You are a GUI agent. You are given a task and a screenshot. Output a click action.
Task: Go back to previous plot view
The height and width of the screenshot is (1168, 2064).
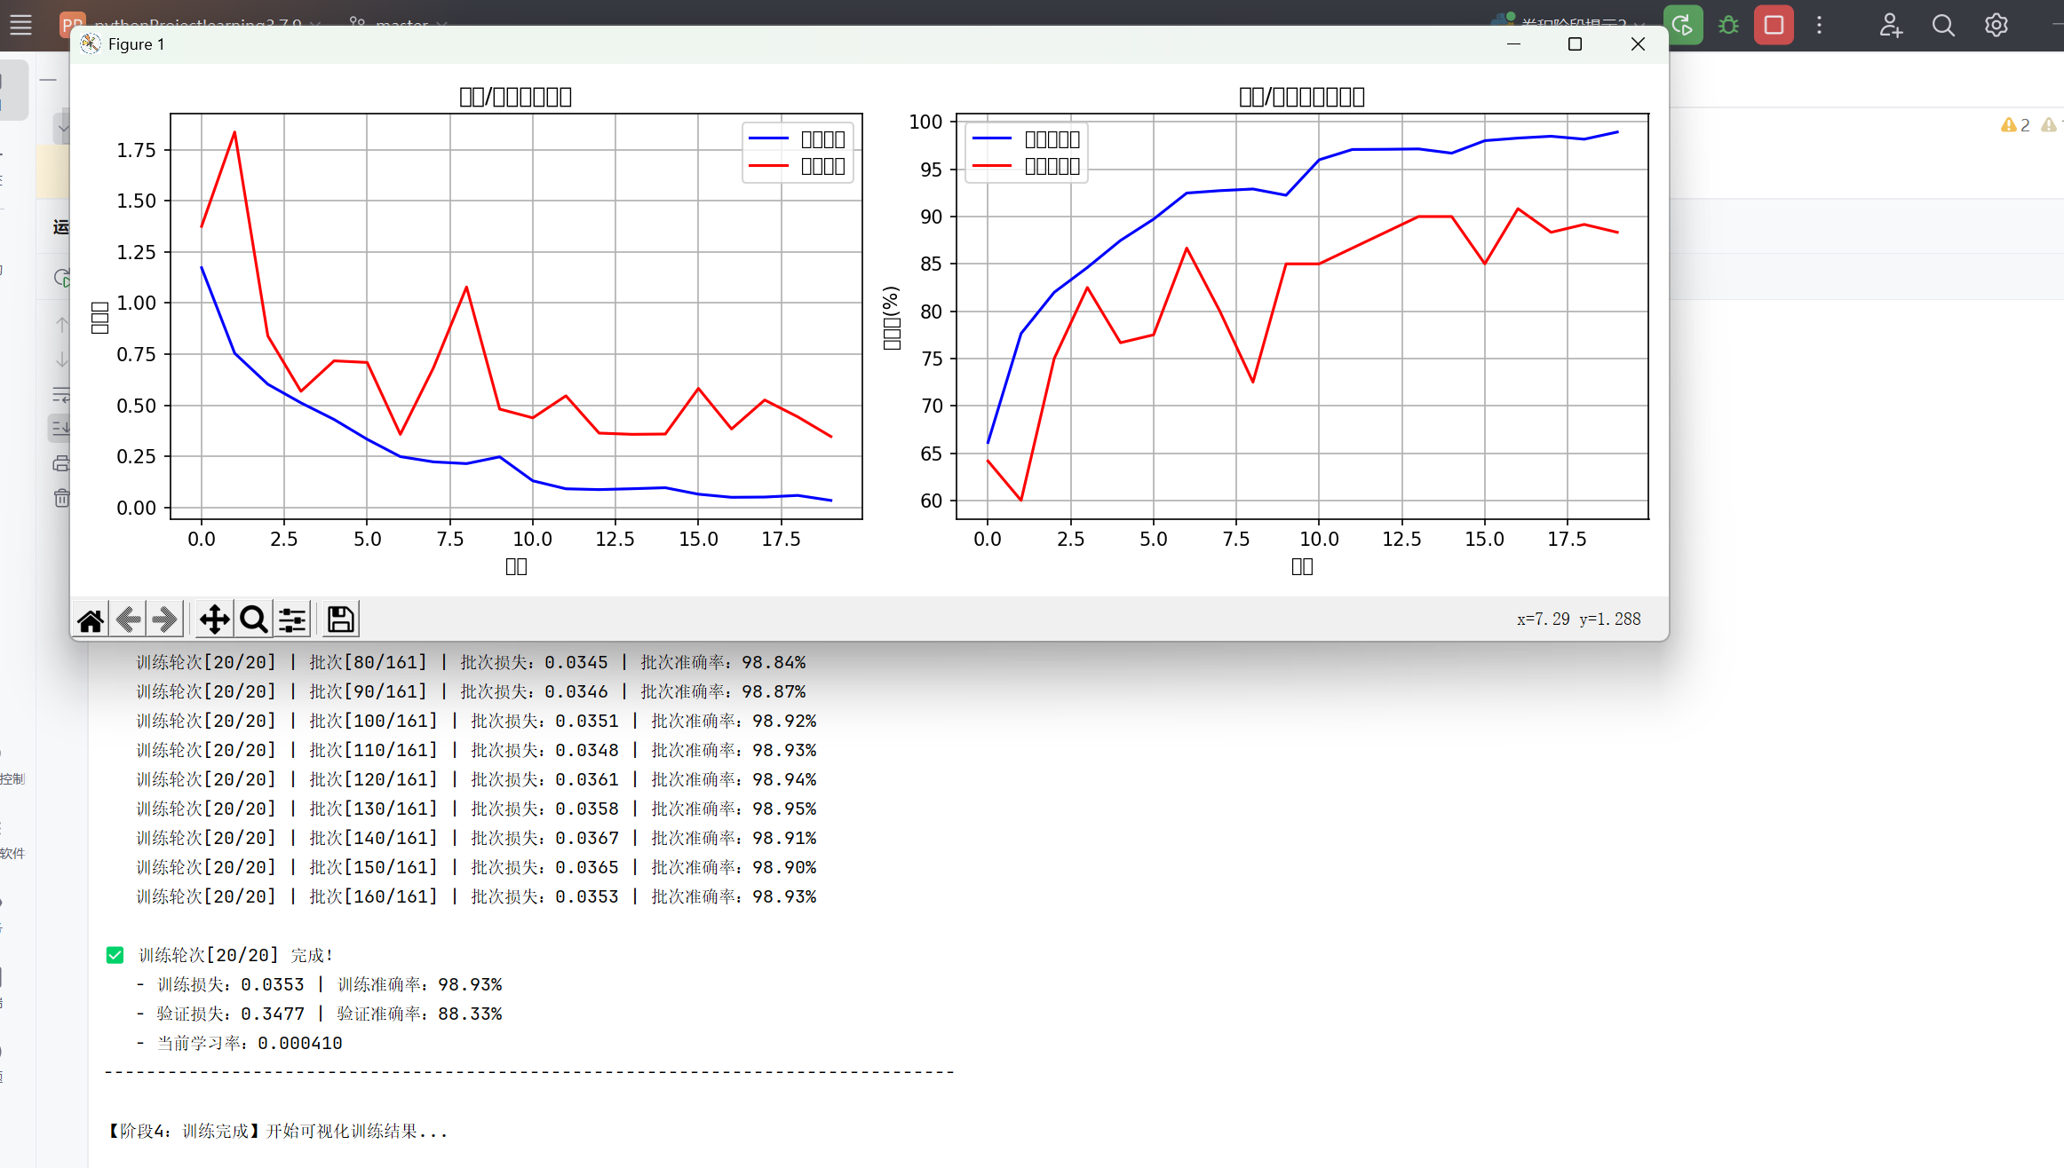[x=128, y=620]
